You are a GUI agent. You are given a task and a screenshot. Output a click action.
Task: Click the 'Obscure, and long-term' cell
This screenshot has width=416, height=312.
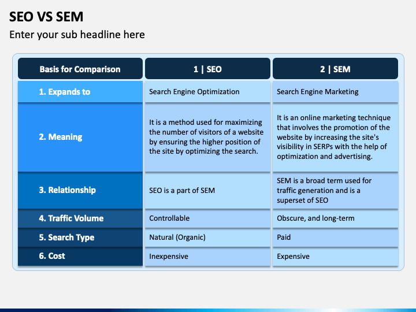(335, 218)
